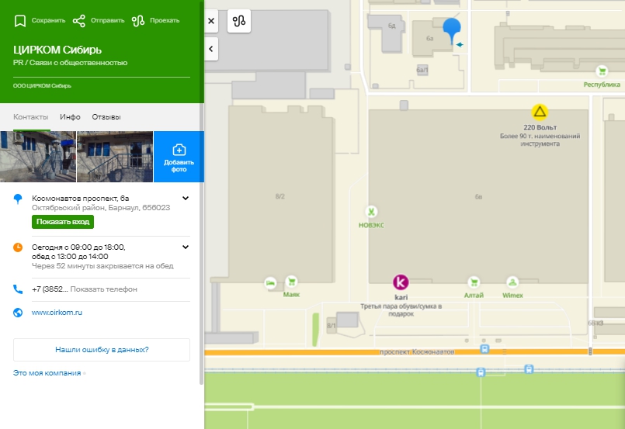The height and width of the screenshot is (429, 625).
Task: Click building label 8/2 on map
Action: (x=280, y=196)
